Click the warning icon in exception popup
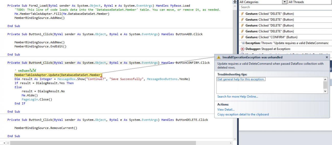This screenshot has width=332, height=145. click(x=219, y=57)
